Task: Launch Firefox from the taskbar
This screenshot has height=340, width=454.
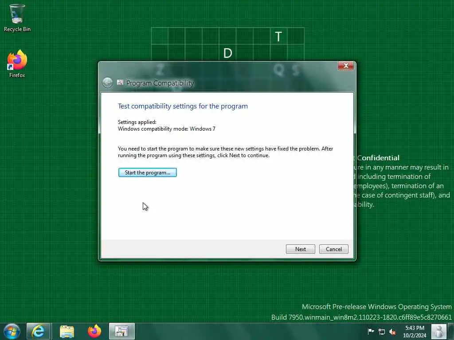Action: (x=94, y=331)
